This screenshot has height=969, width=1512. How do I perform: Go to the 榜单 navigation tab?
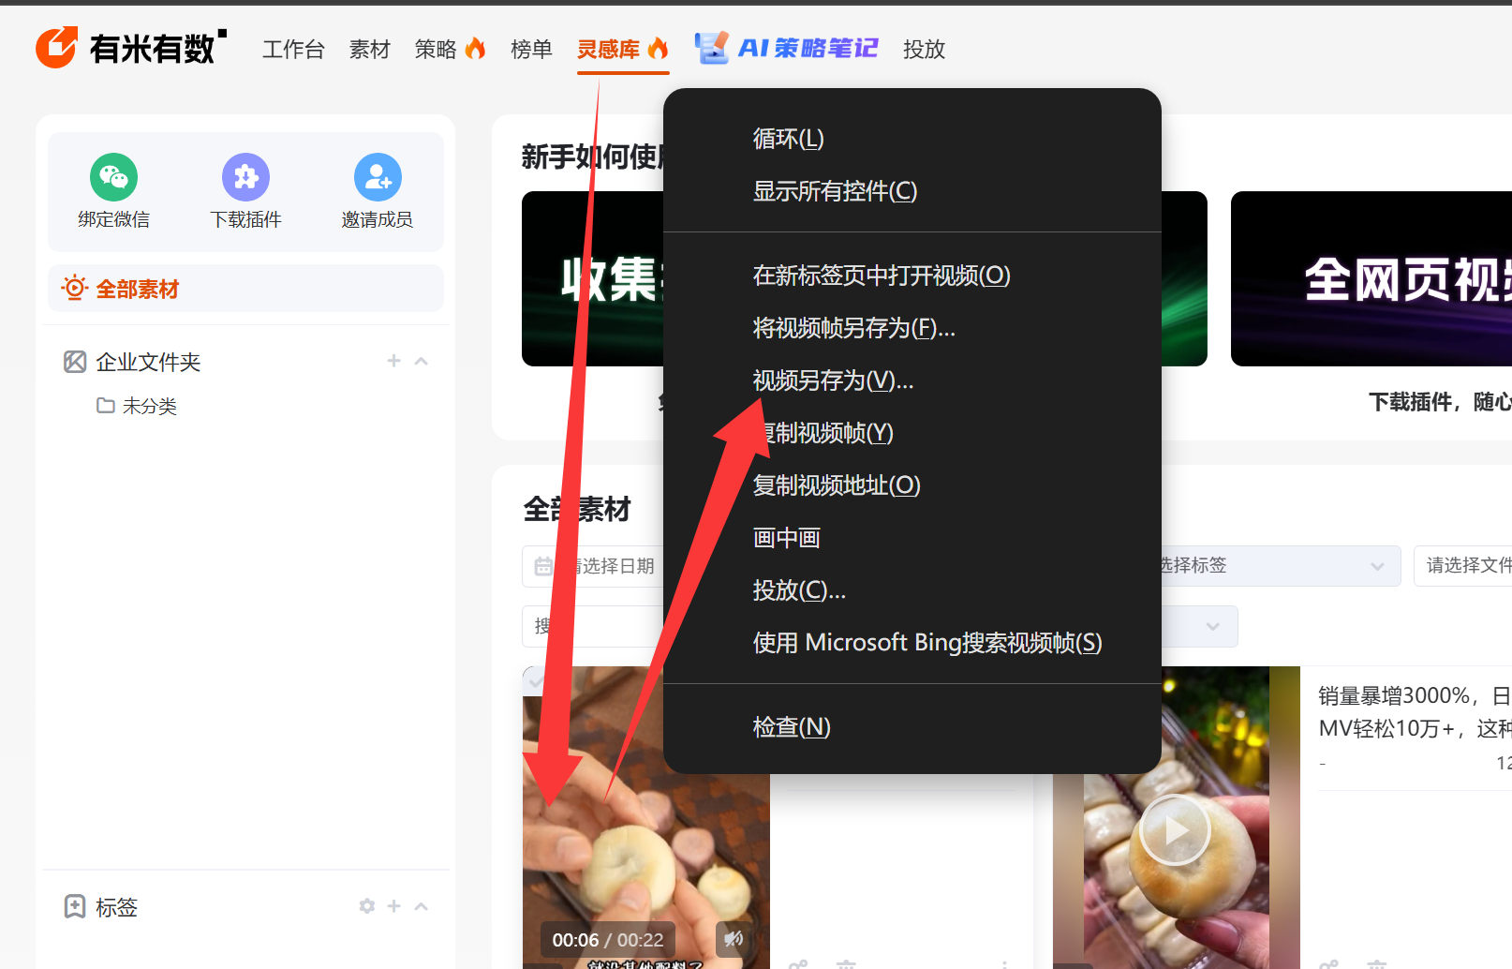pyautogui.click(x=531, y=49)
